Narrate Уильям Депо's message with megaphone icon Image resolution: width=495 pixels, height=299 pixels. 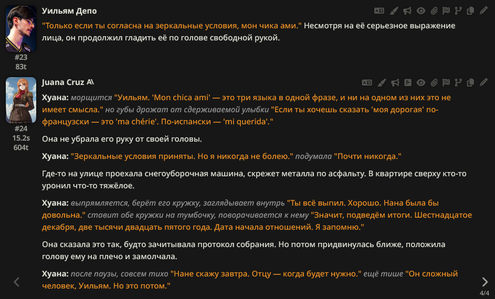pos(407,10)
